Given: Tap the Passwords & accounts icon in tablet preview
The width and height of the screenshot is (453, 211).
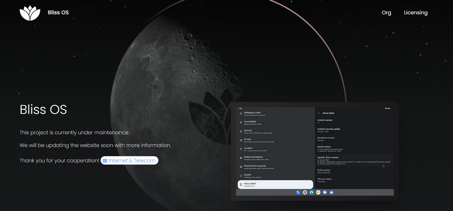Looking at the screenshot, I should [240, 167].
